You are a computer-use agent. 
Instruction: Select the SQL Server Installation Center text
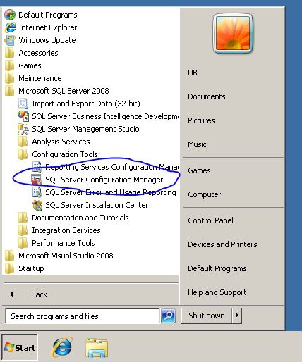tap(97, 205)
